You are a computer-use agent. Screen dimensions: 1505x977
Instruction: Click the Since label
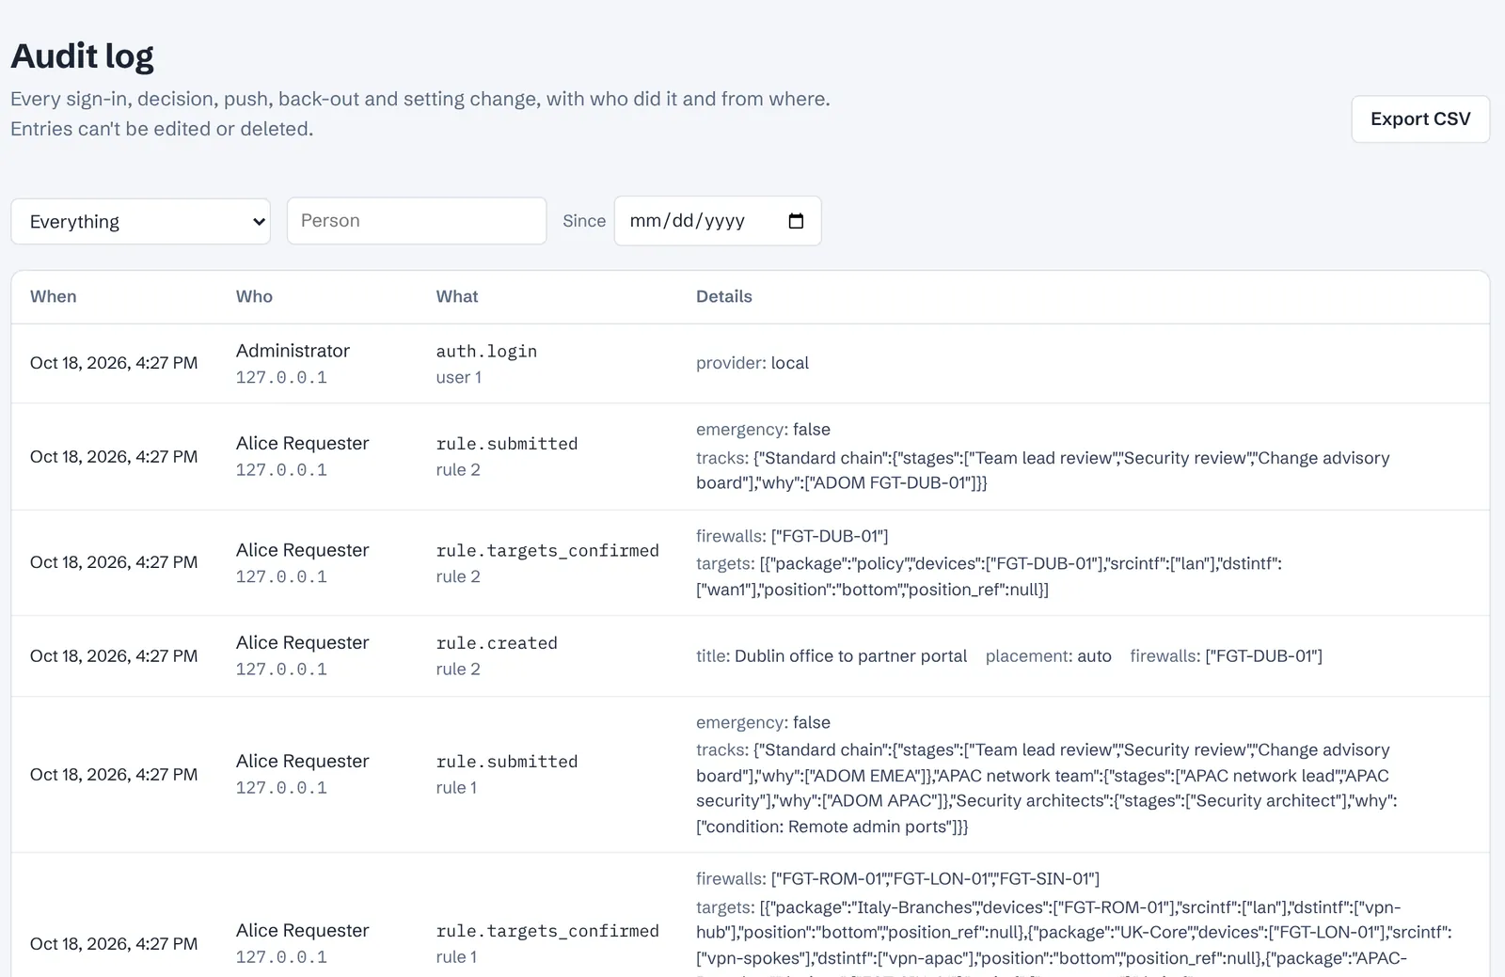pyautogui.click(x=584, y=221)
